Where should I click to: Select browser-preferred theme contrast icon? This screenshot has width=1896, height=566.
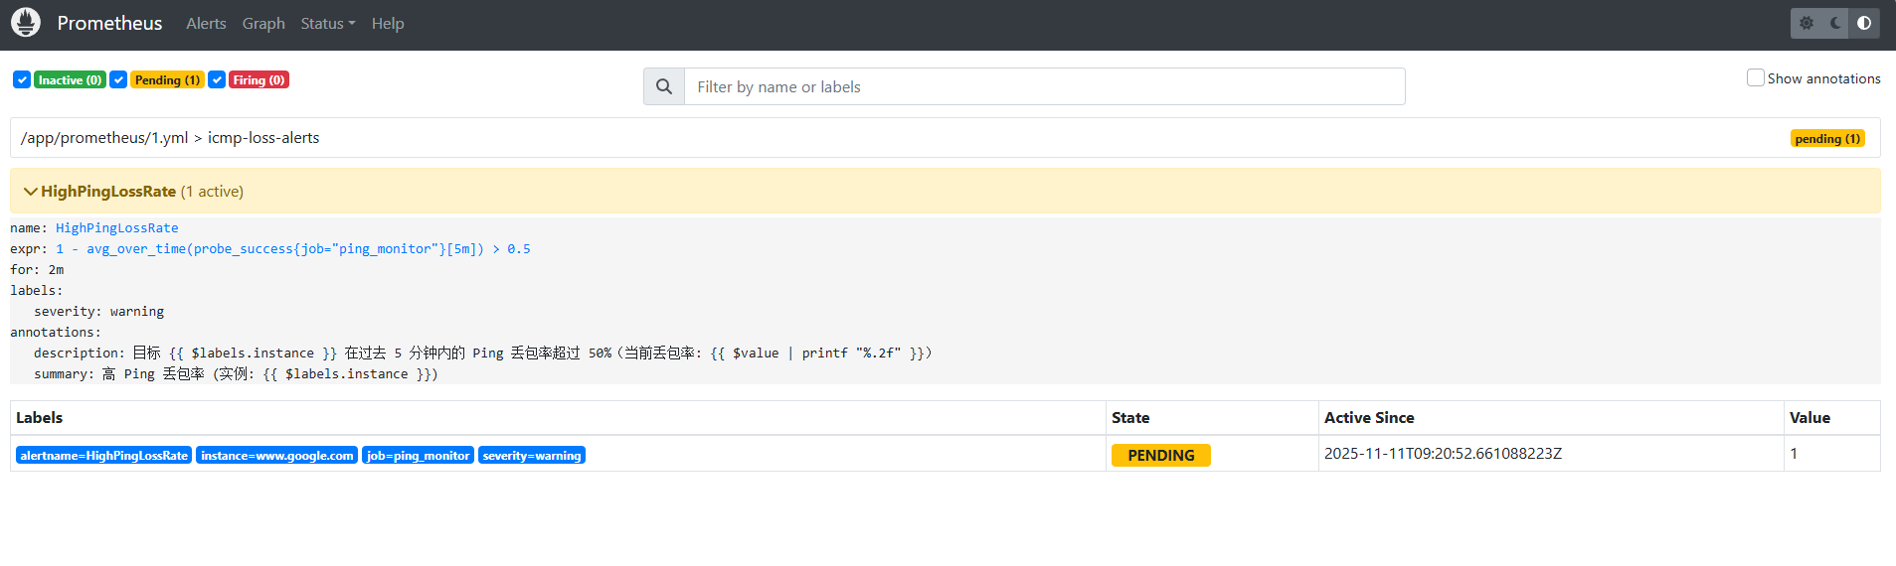pyautogui.click(x=1864, y=23)
